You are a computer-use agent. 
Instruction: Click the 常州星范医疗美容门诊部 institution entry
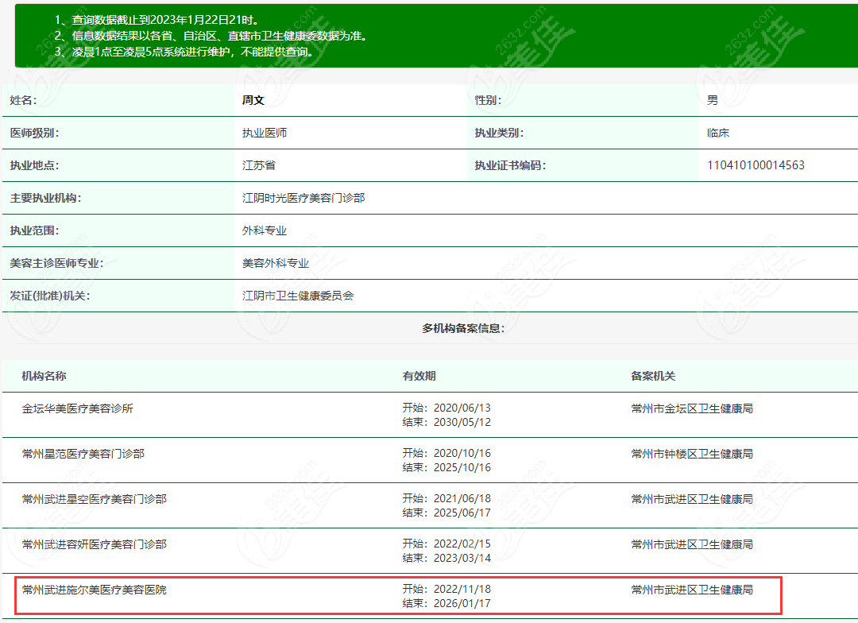click(83, 454)
